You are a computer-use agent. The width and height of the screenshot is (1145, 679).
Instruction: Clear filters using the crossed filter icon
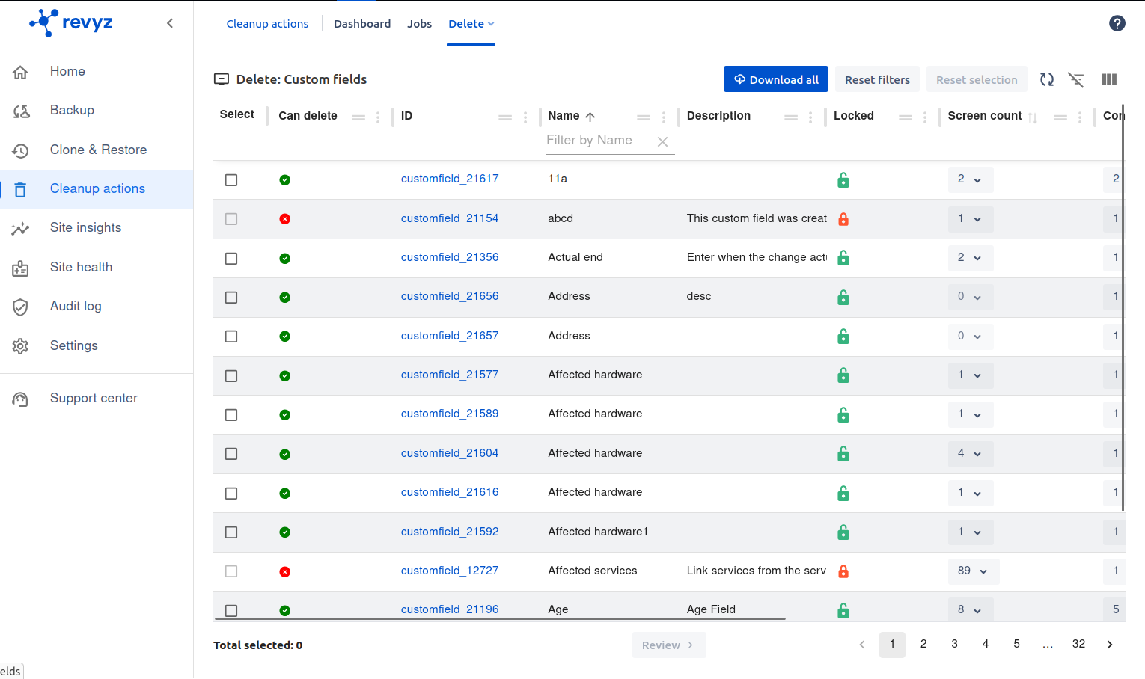(1076, 79)
